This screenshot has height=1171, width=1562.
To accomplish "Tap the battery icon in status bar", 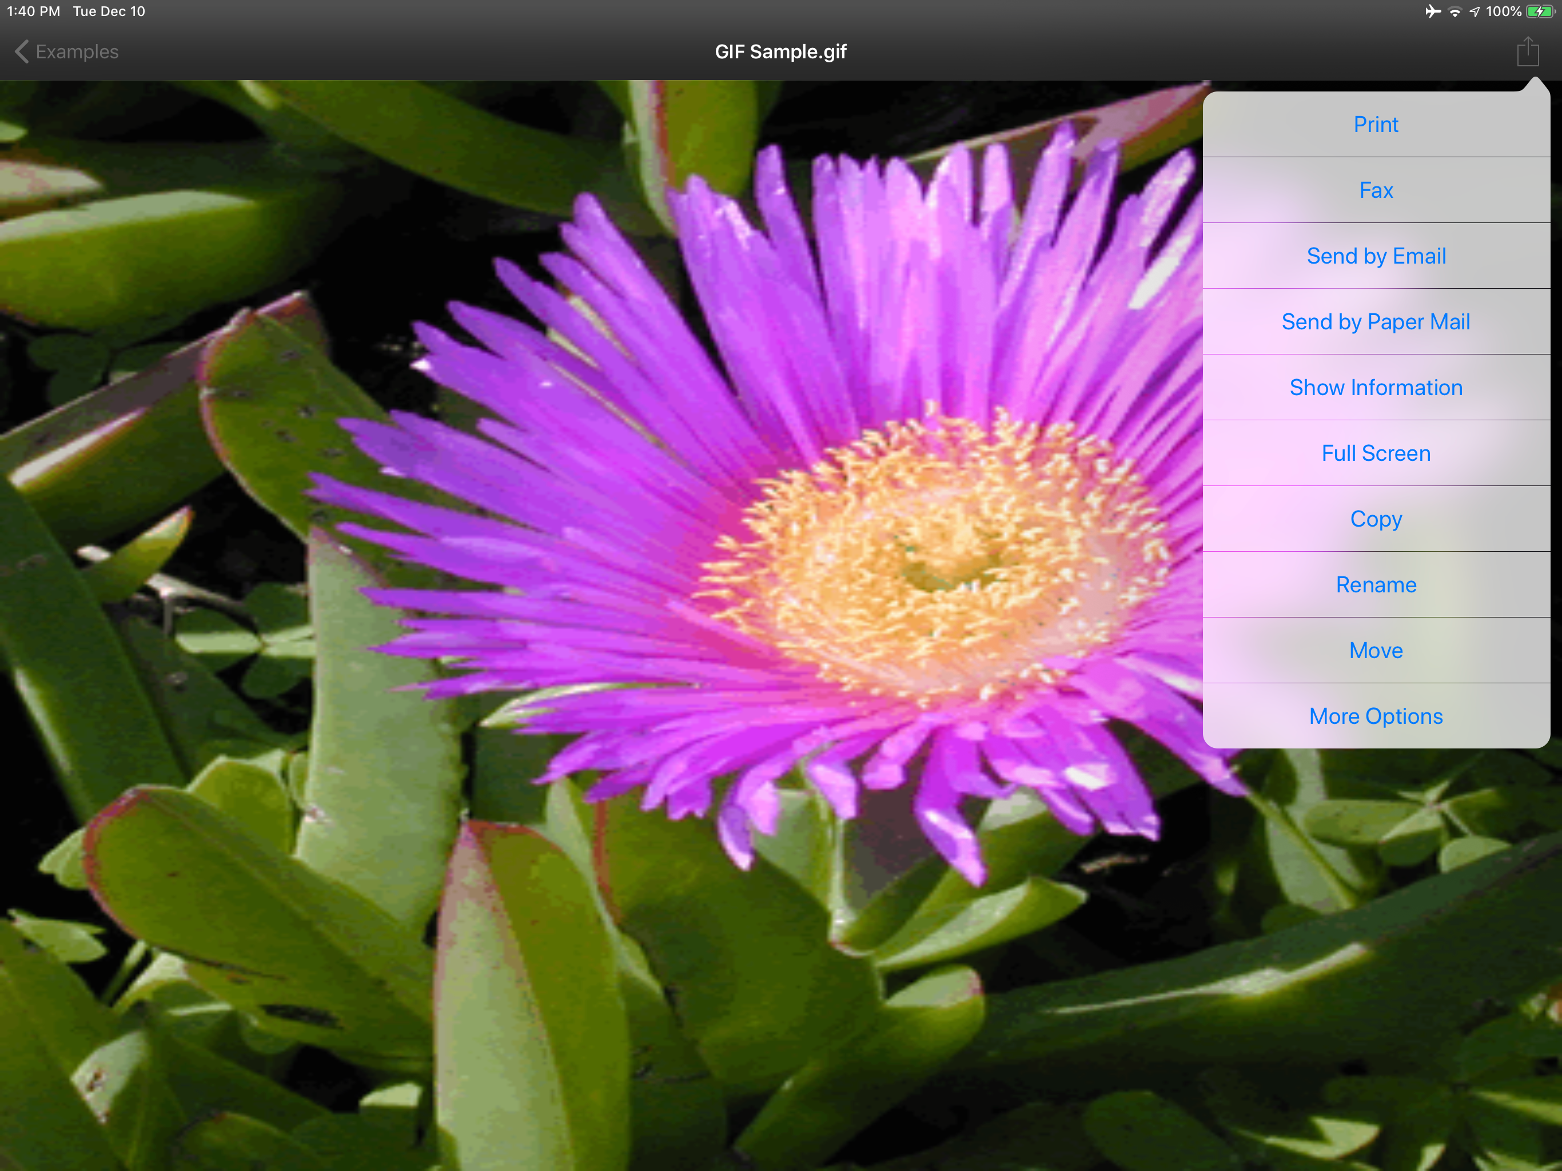I will click(1539, 11).
